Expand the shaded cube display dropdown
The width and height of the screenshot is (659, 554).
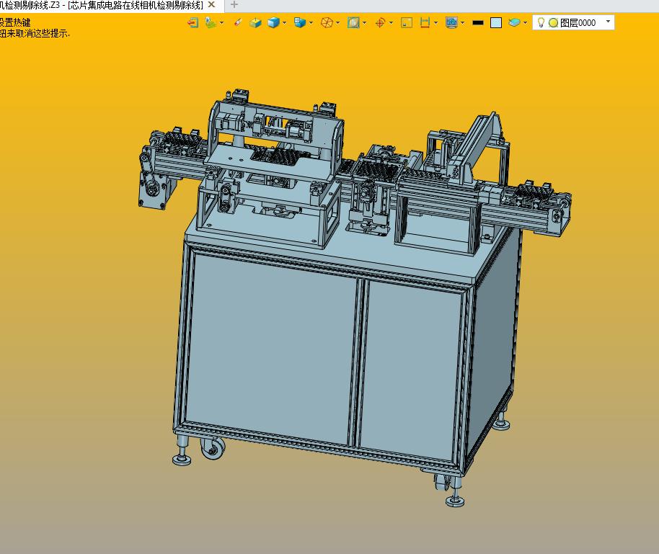click(285, 22)
